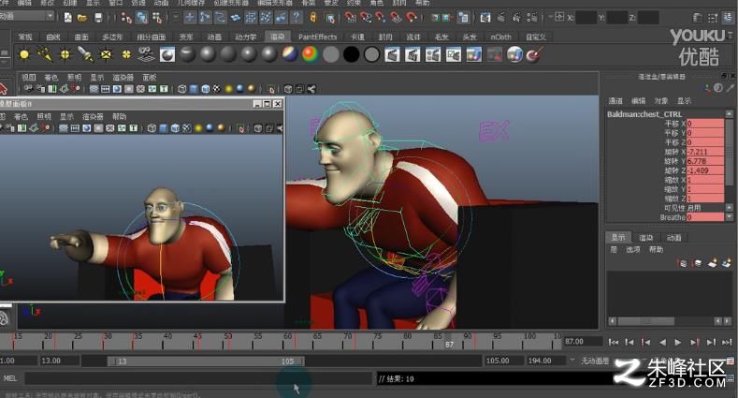The image size is (738, 398).
Task: Click create layer from selected icon
Action: 726,263
